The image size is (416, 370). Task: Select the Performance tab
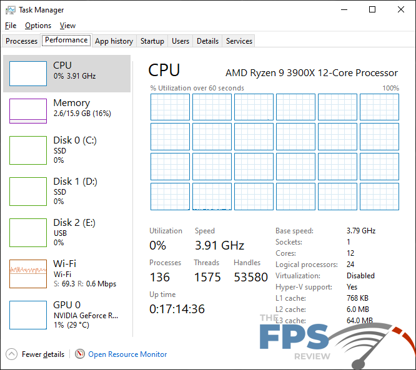[x=66, y=40]
